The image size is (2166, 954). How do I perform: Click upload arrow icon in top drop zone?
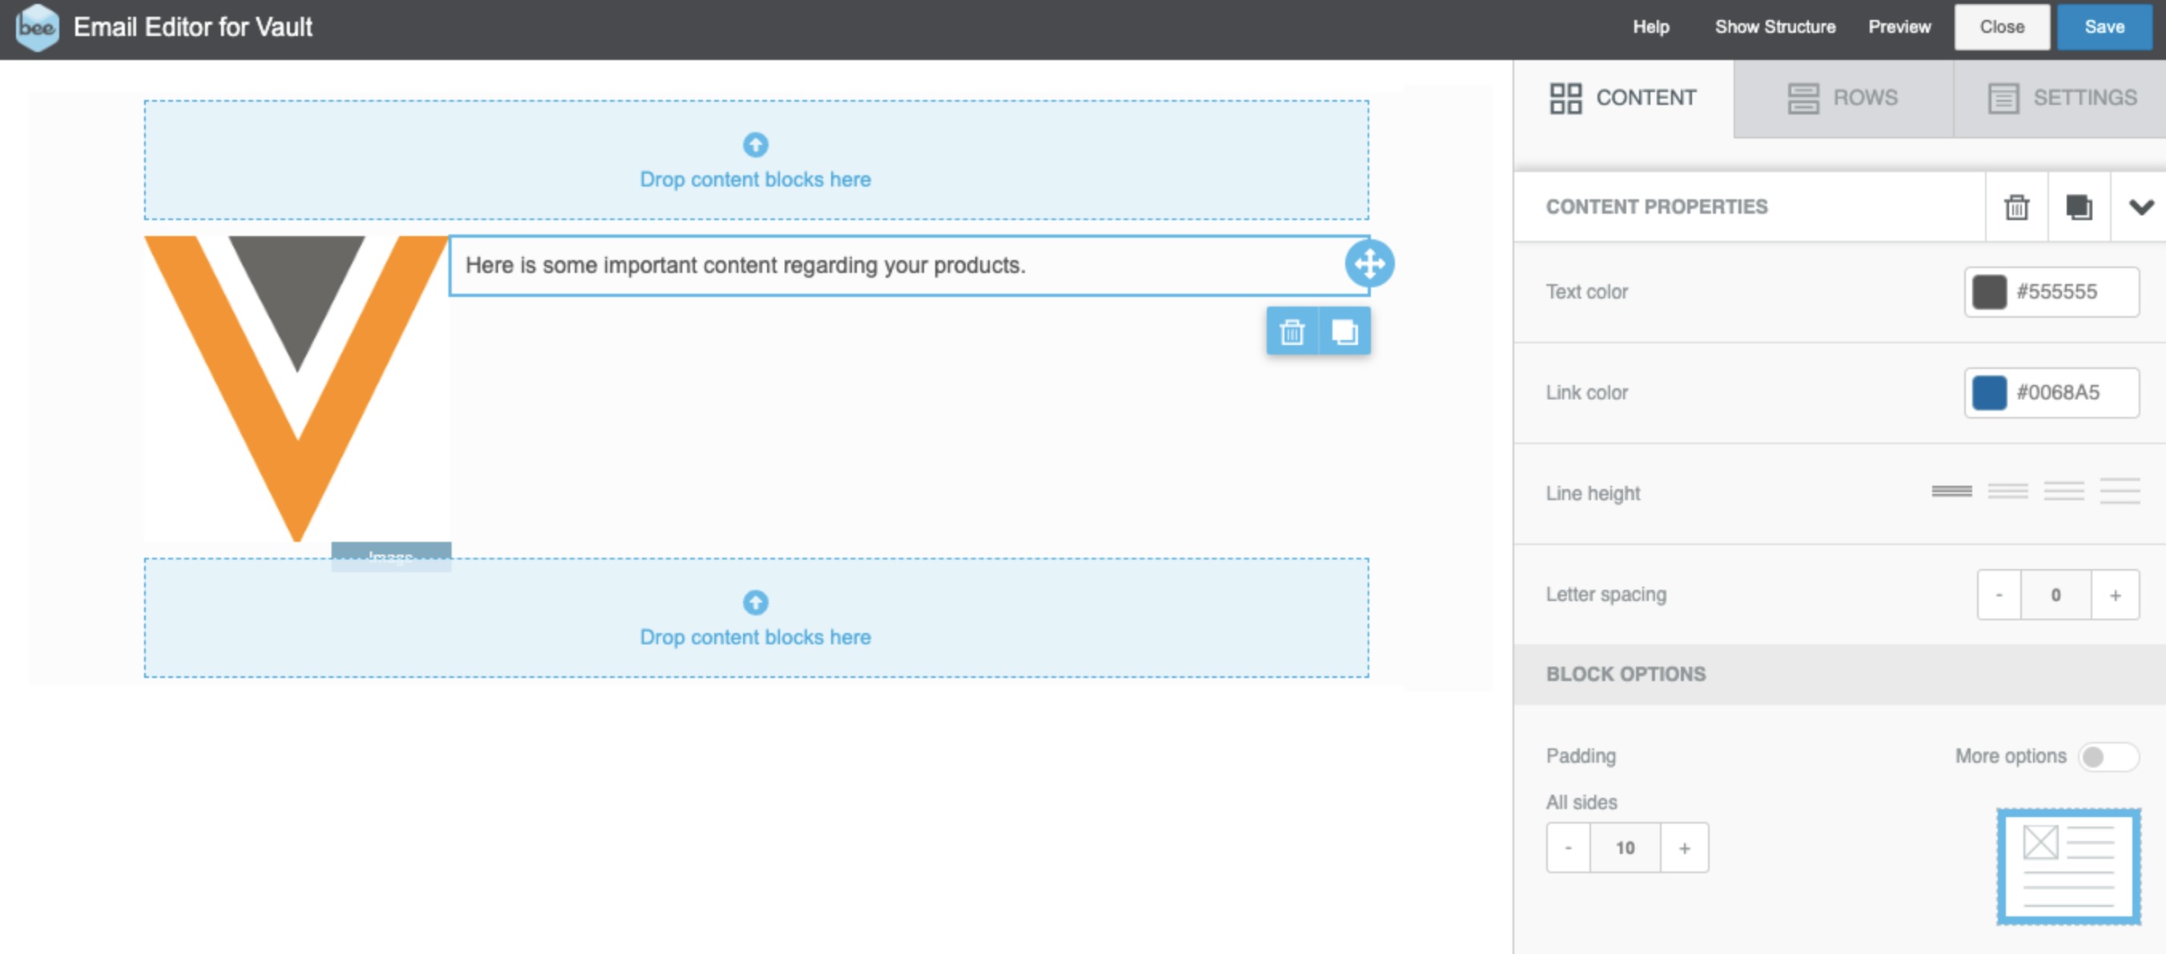(755, 145)
